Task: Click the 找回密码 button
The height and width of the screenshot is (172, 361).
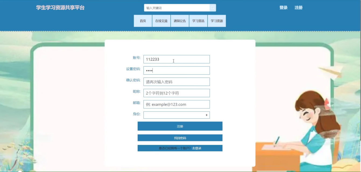Action: [180, 138]
